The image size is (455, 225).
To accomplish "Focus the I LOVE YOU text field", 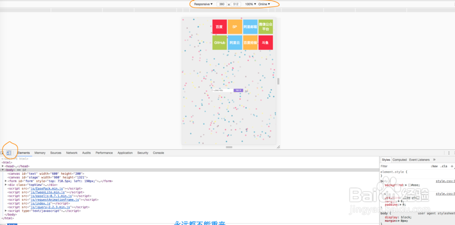I will [x=222, y=91].
